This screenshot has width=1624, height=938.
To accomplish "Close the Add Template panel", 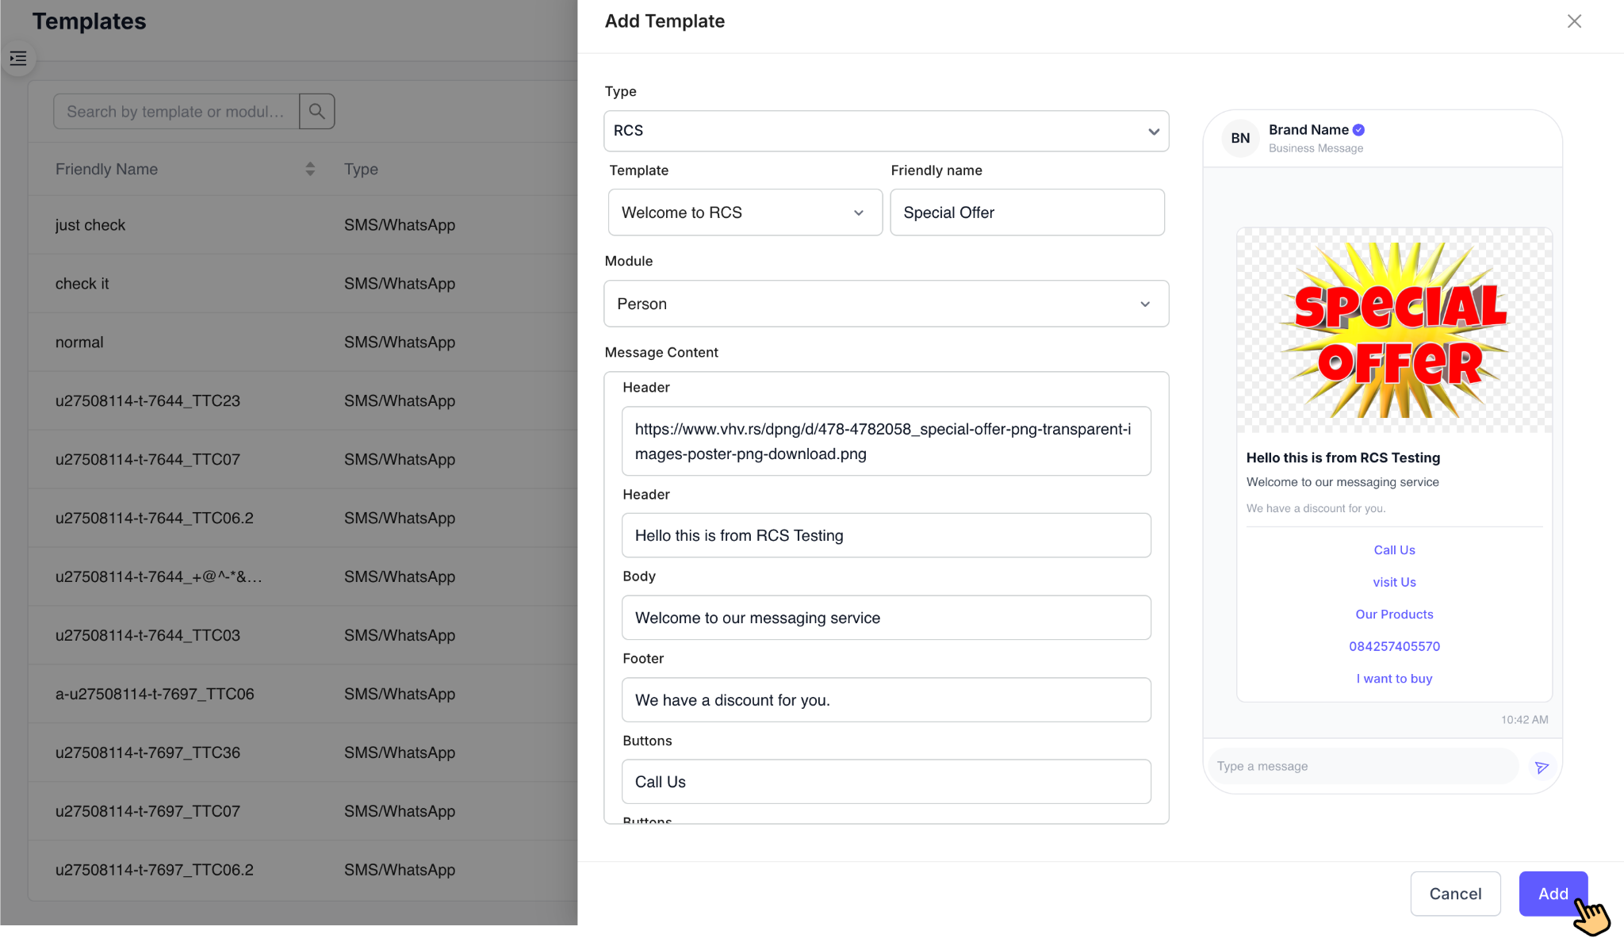I will coord(1574,21).
